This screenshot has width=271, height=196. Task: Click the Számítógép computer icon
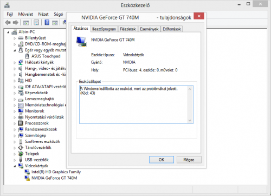coord(21,135)
